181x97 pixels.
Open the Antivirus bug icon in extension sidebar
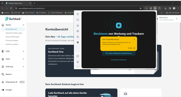click(78, 31)
